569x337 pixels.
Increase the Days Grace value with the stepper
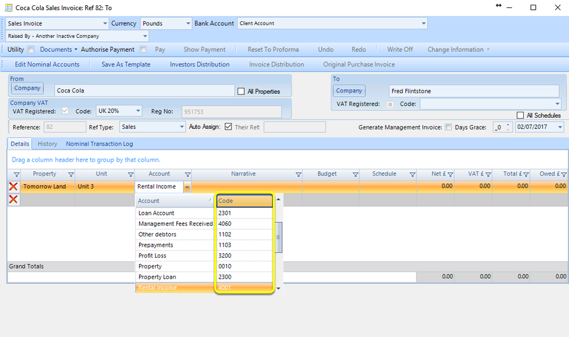pyautogui.click(x=508, y=125)
